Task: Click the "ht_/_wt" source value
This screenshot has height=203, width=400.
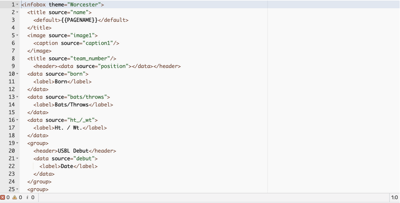Action: coord(81,120)
